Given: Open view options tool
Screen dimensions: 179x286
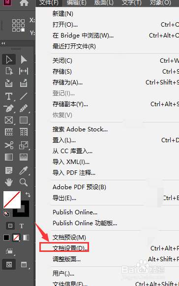Looking at the screenshot, I should [x=9, y=251].
